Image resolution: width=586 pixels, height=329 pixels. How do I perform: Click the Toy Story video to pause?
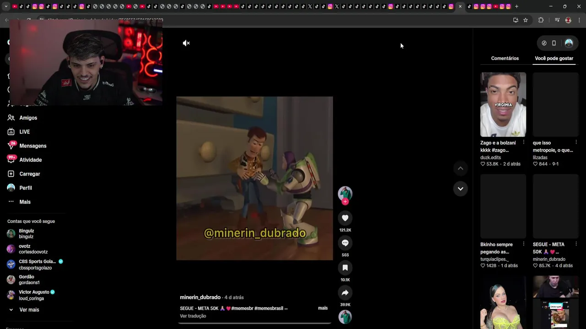[x=255, y=178]
